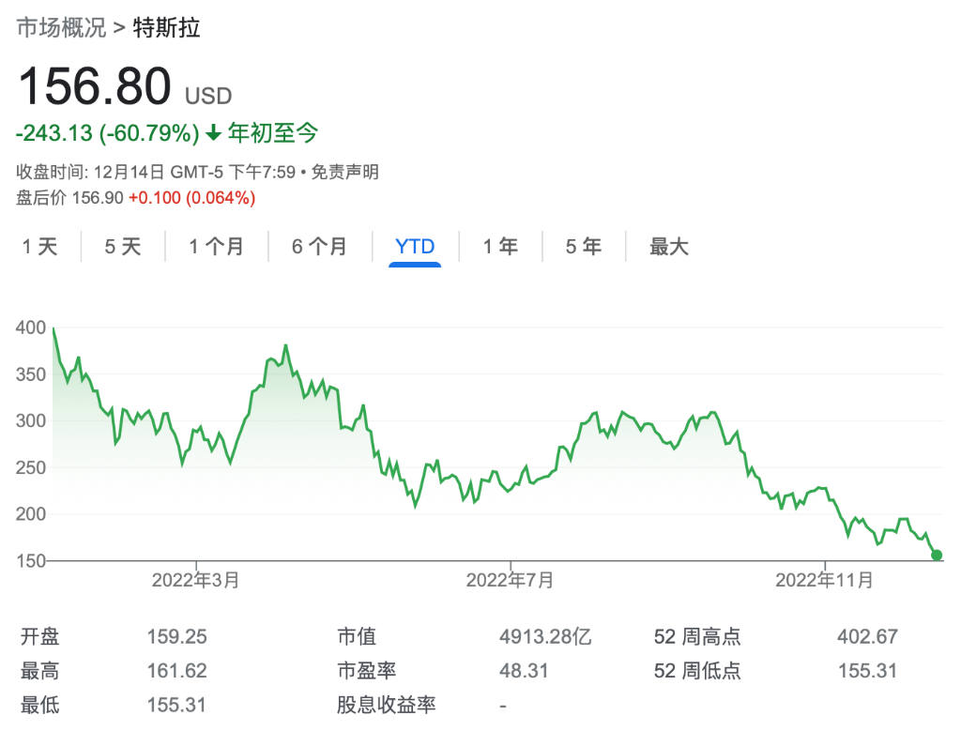View the 1年 stock performance
Image resolution: width=961 pixels, height=731 pixels.
pyautogui.click(x=500, y=246)
